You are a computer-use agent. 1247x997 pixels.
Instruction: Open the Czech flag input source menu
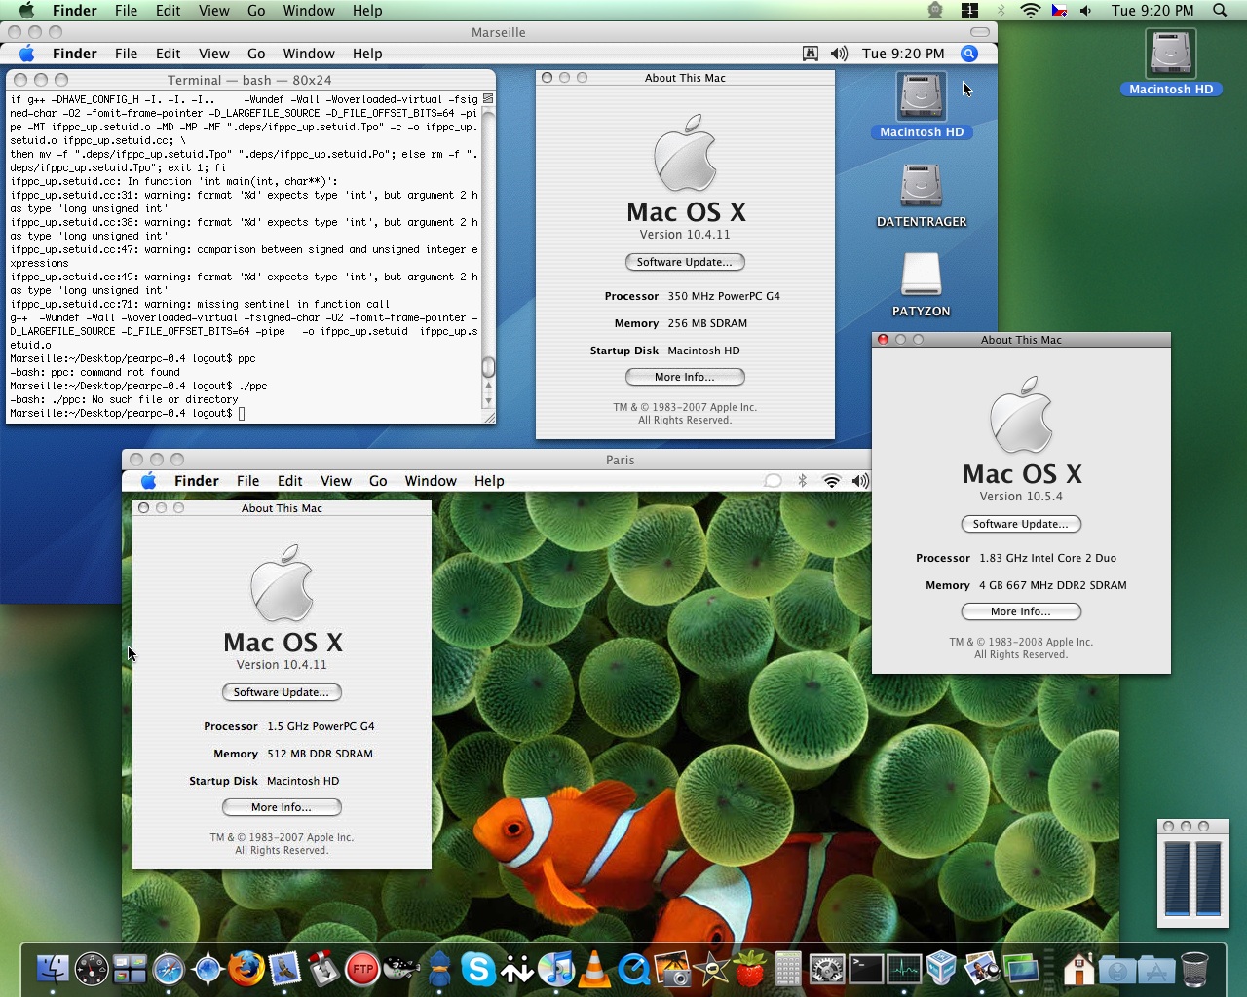[x=1059, y=11]
